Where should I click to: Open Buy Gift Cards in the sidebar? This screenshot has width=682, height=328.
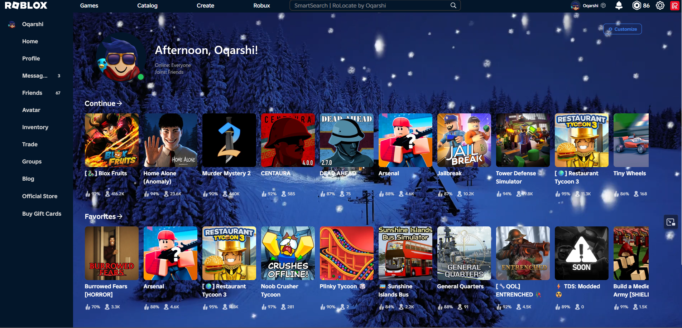click(x=42, y=214)
